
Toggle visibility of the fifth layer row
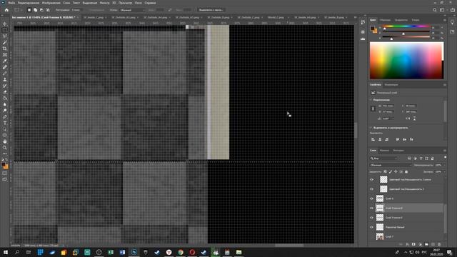371,218
